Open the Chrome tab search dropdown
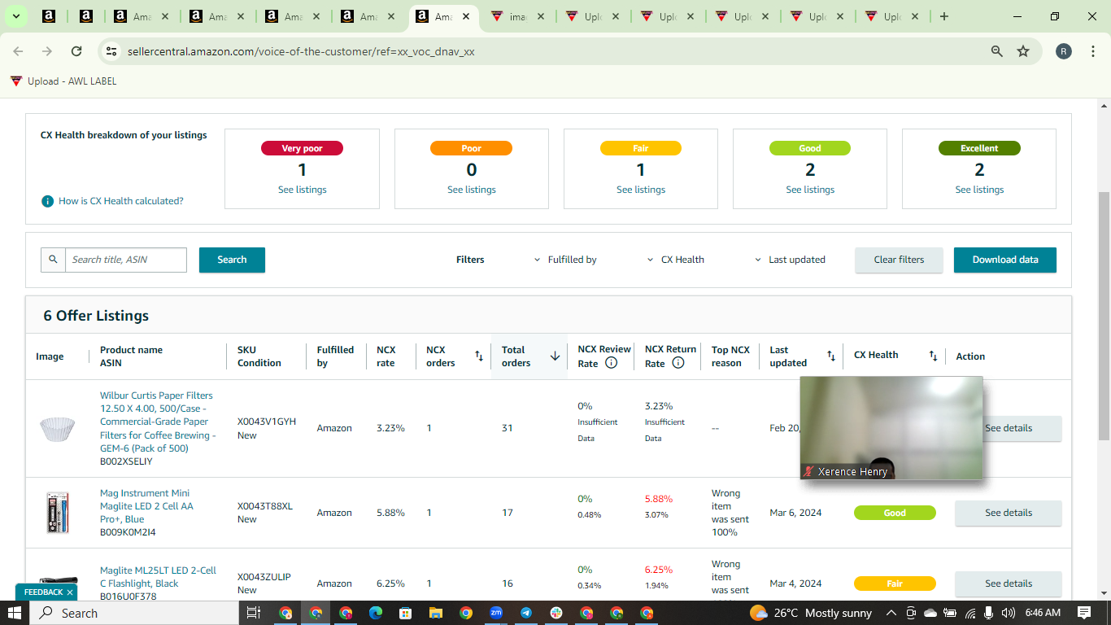The width and height of the screenshot is (1111, 625). pyautogui.click(x=15, y=16)
